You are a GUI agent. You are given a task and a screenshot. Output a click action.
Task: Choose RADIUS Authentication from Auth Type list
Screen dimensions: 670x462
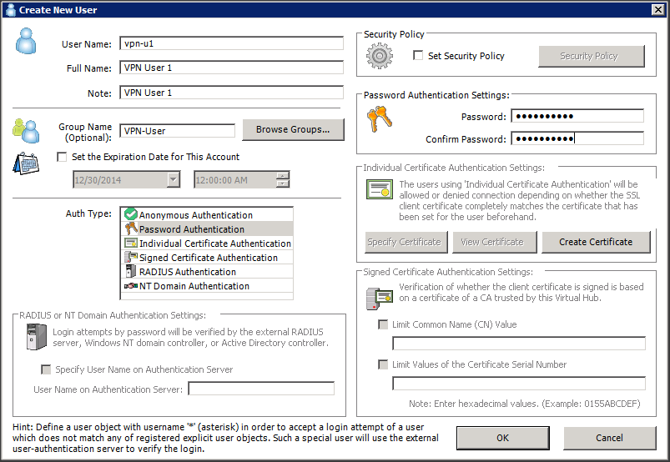pyautogui.click(x=187, y=272)
